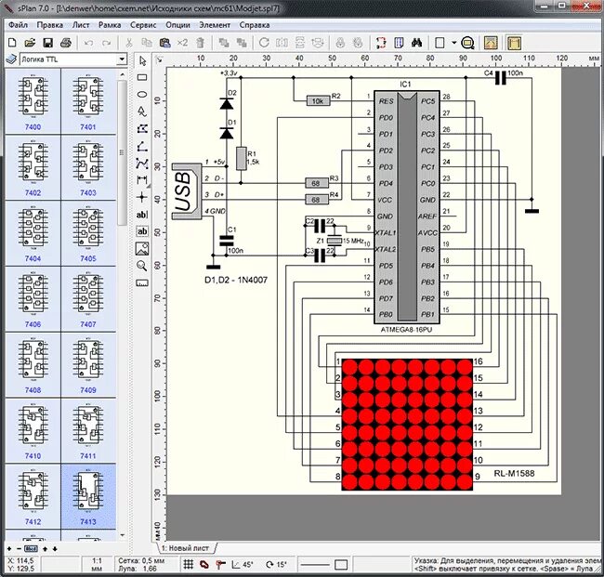Toggle the grid display in status bar

188,565
